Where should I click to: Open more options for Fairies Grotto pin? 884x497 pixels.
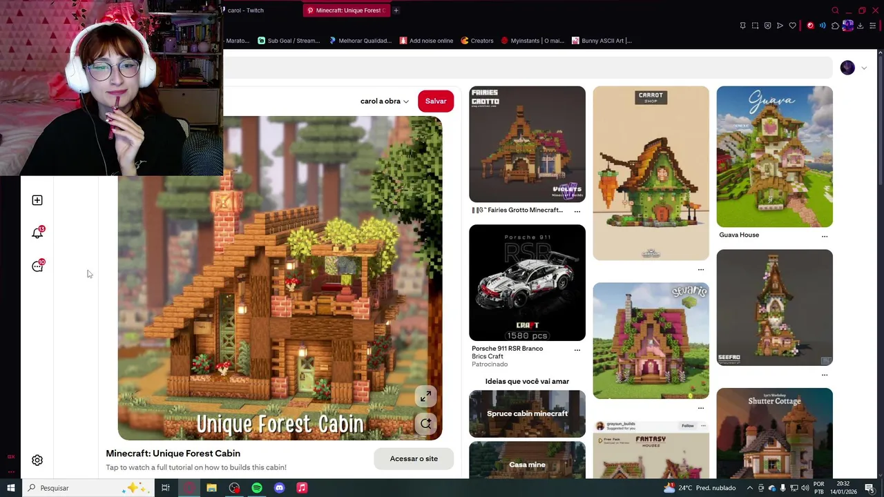577,211
